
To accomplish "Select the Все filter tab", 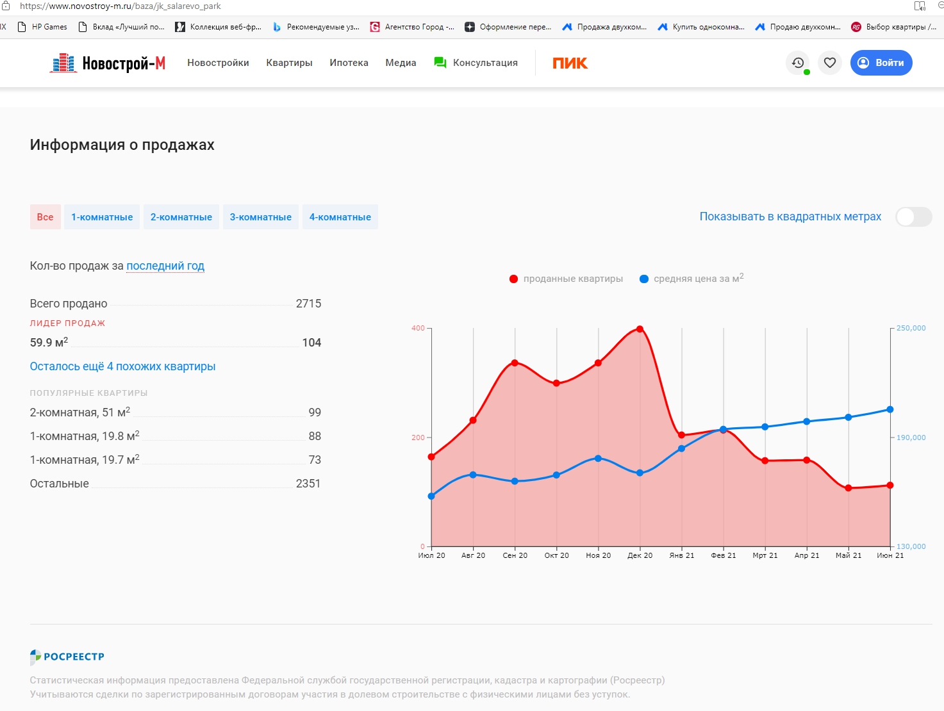I will click(x=45, y=217).
